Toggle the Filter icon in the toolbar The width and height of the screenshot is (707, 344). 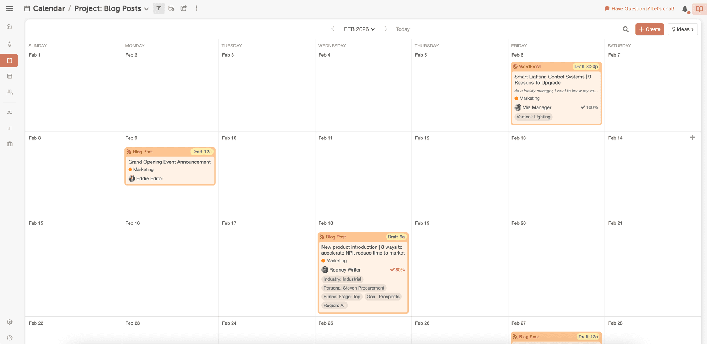[158, 8]
